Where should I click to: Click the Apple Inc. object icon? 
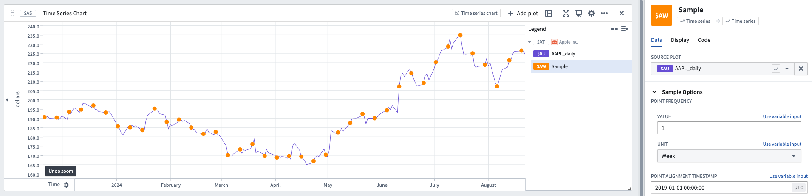coord(555,42)
